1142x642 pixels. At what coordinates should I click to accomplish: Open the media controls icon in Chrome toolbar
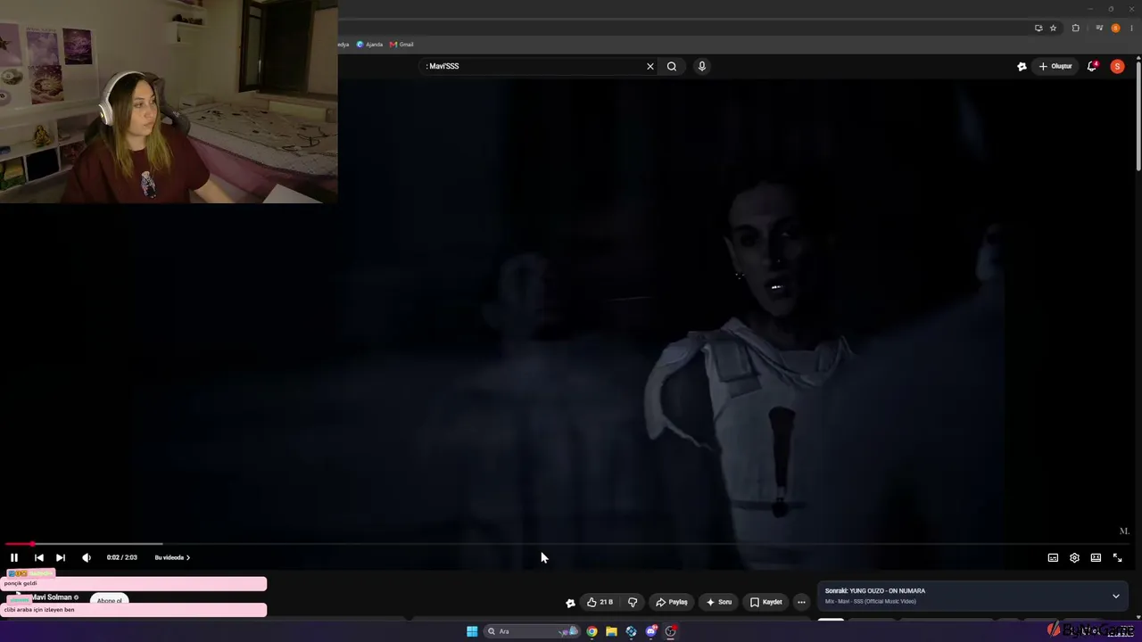coord(1099,28)
